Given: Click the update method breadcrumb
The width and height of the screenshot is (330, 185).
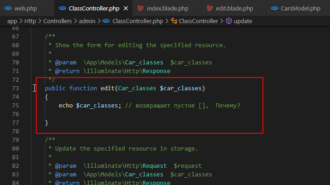Looking at the screenshot, I should pos(243,21).
